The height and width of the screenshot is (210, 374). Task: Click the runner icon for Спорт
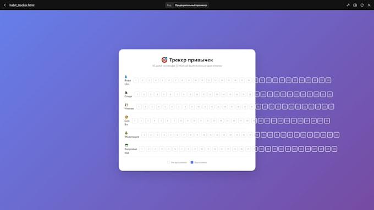126,93
